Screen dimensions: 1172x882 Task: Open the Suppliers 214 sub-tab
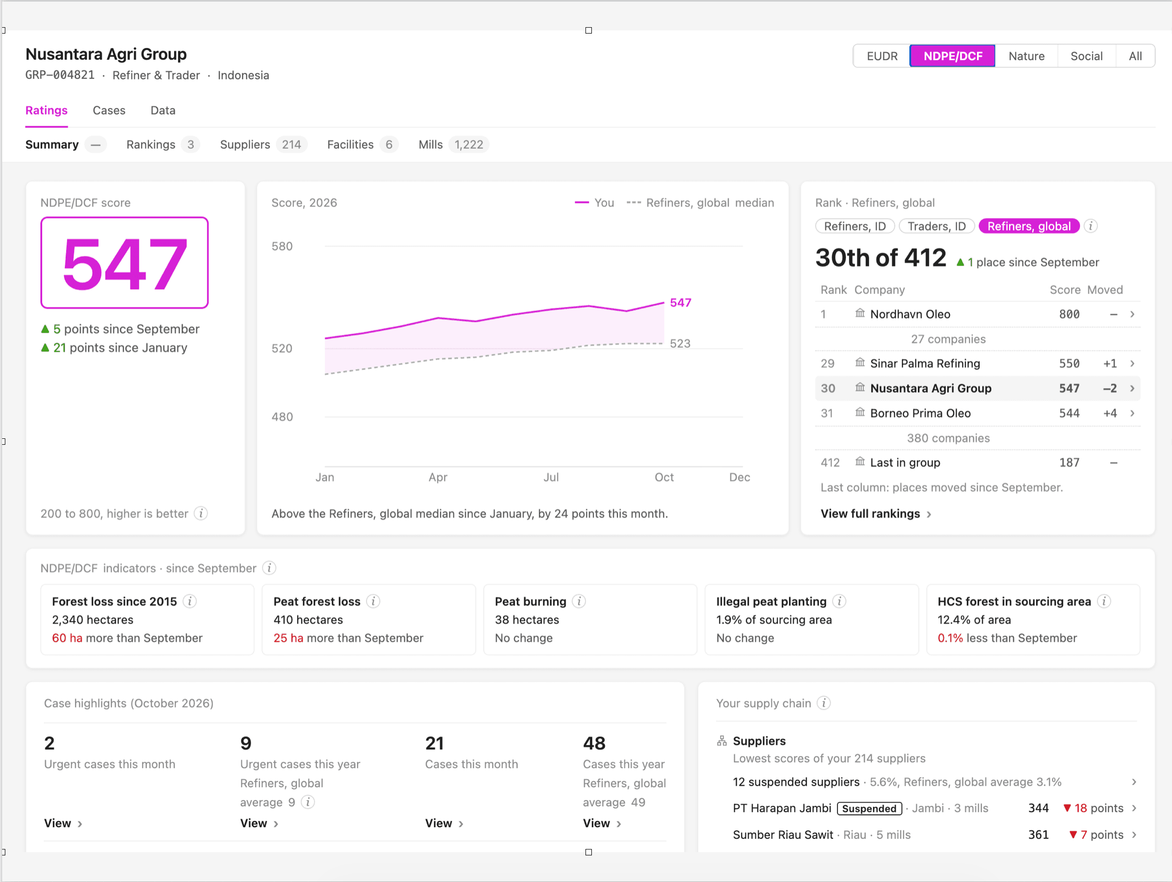(263, 145)
